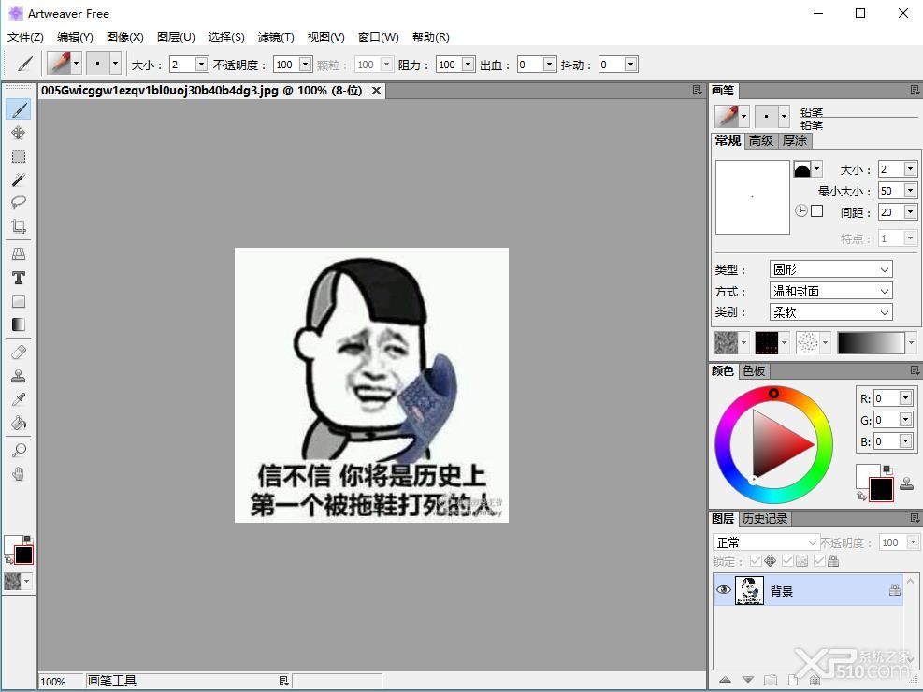Open the 文件(Z) menu

coord(25,37)
